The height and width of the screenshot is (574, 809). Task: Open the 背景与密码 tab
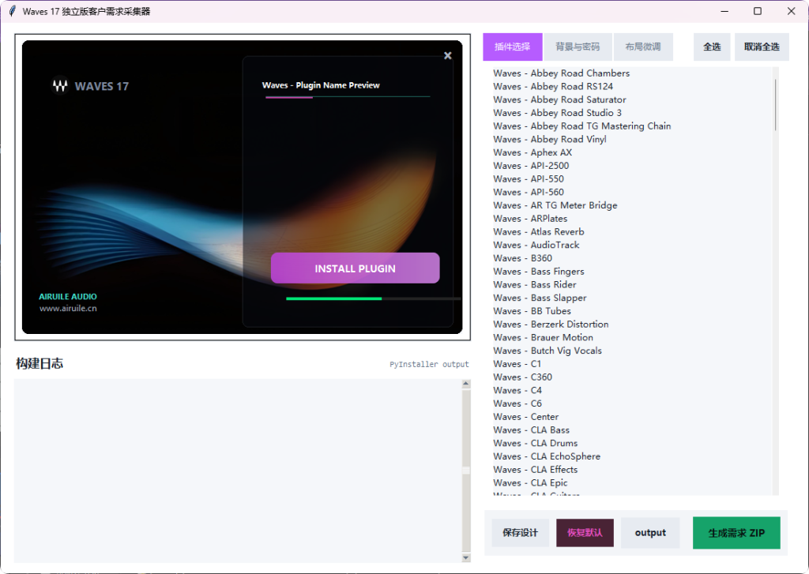578,47
